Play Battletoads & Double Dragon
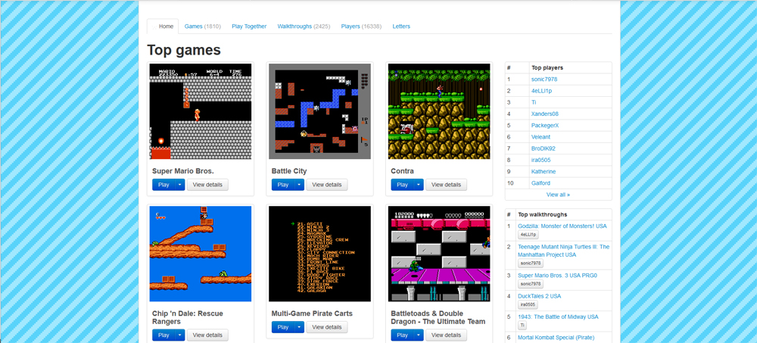This screenshot has width=757, height=343. pyautogui.click(x=402, y=335)
